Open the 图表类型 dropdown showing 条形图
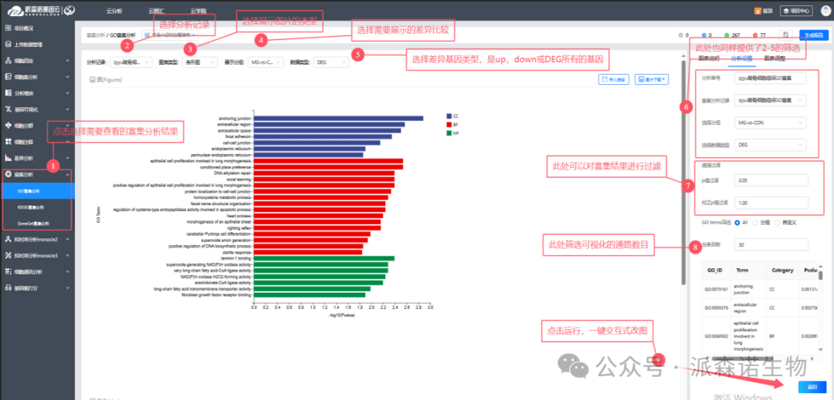This screenshot has width=834, height=400. click(x=199, y=62)
